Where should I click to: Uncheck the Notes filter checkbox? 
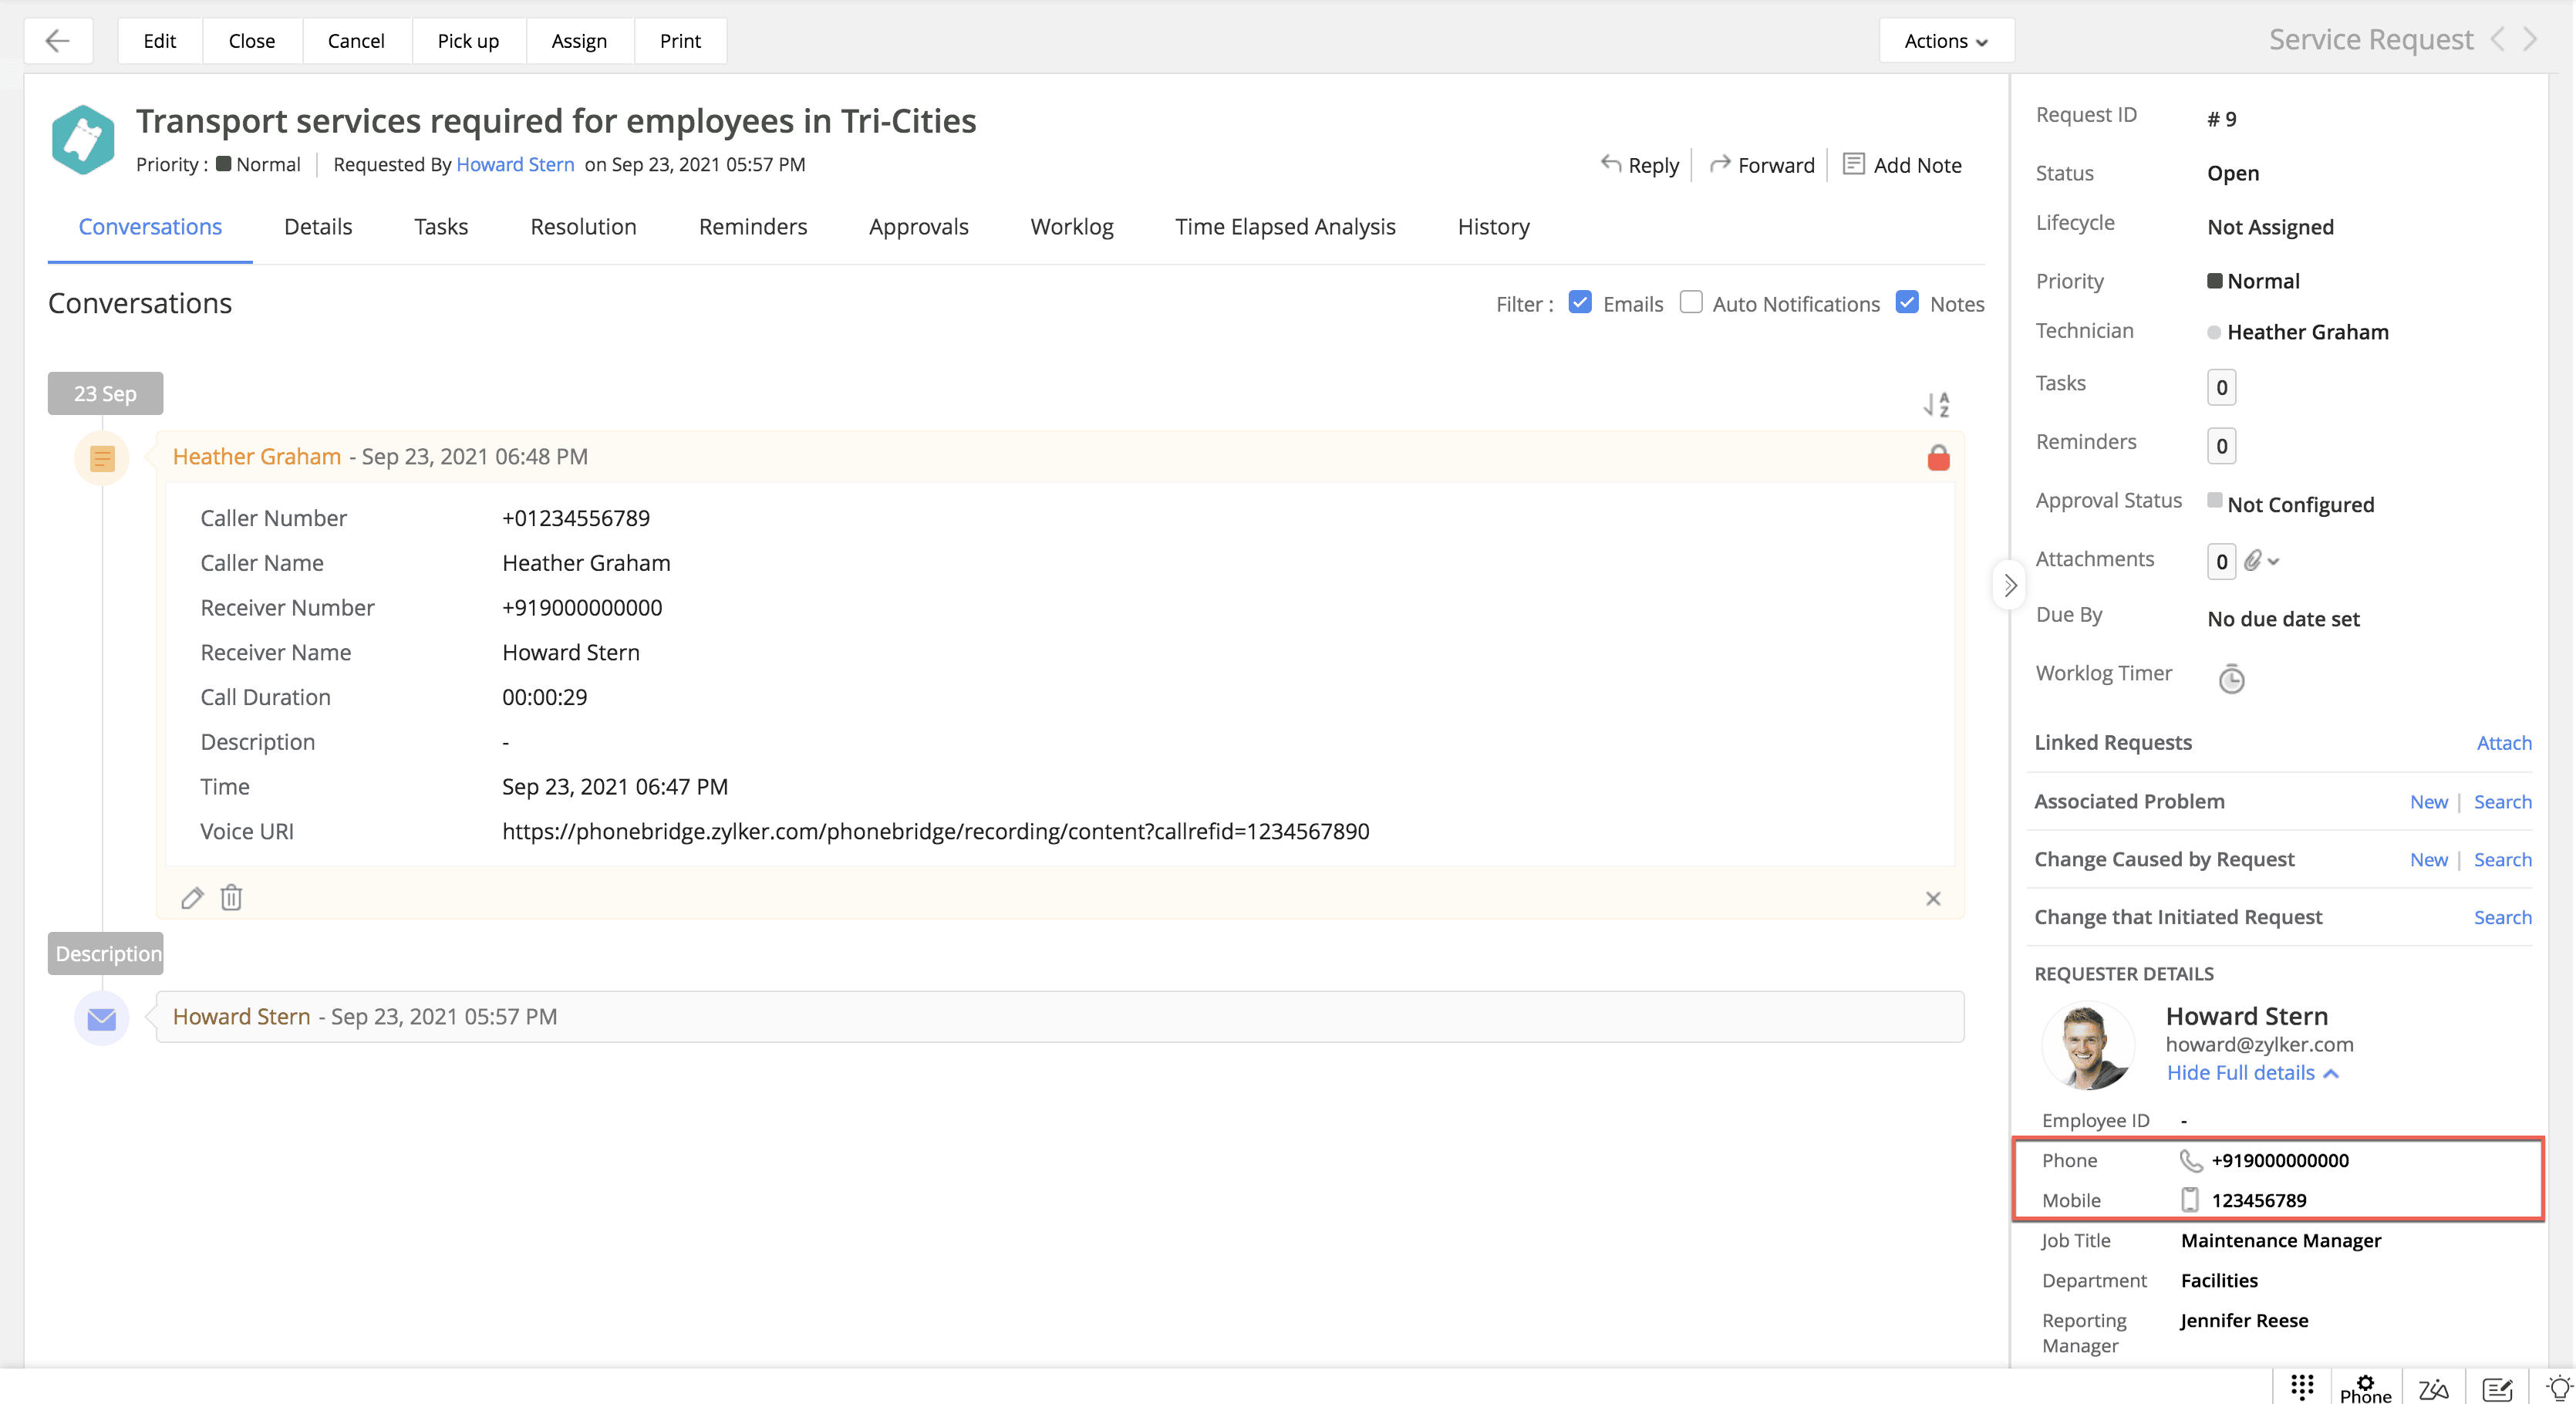point(1907,303)
